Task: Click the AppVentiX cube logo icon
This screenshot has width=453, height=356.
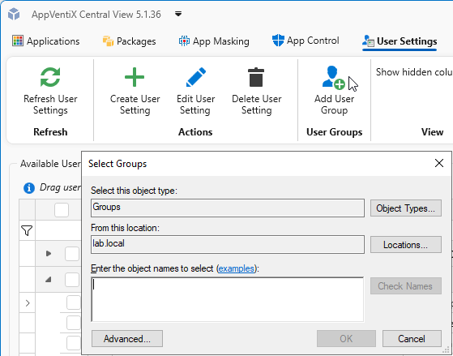Action: click(x=14, y=14)
